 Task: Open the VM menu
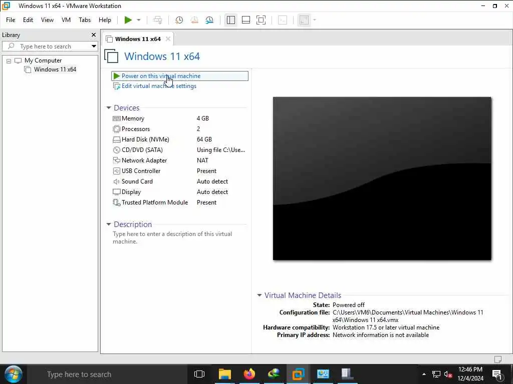click(66, 20)
